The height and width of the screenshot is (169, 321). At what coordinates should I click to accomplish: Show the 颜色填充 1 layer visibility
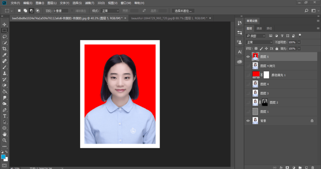point(248,75)
